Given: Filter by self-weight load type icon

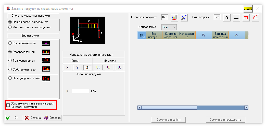Looking at the screenshot, I should click(x=227, y=18).
